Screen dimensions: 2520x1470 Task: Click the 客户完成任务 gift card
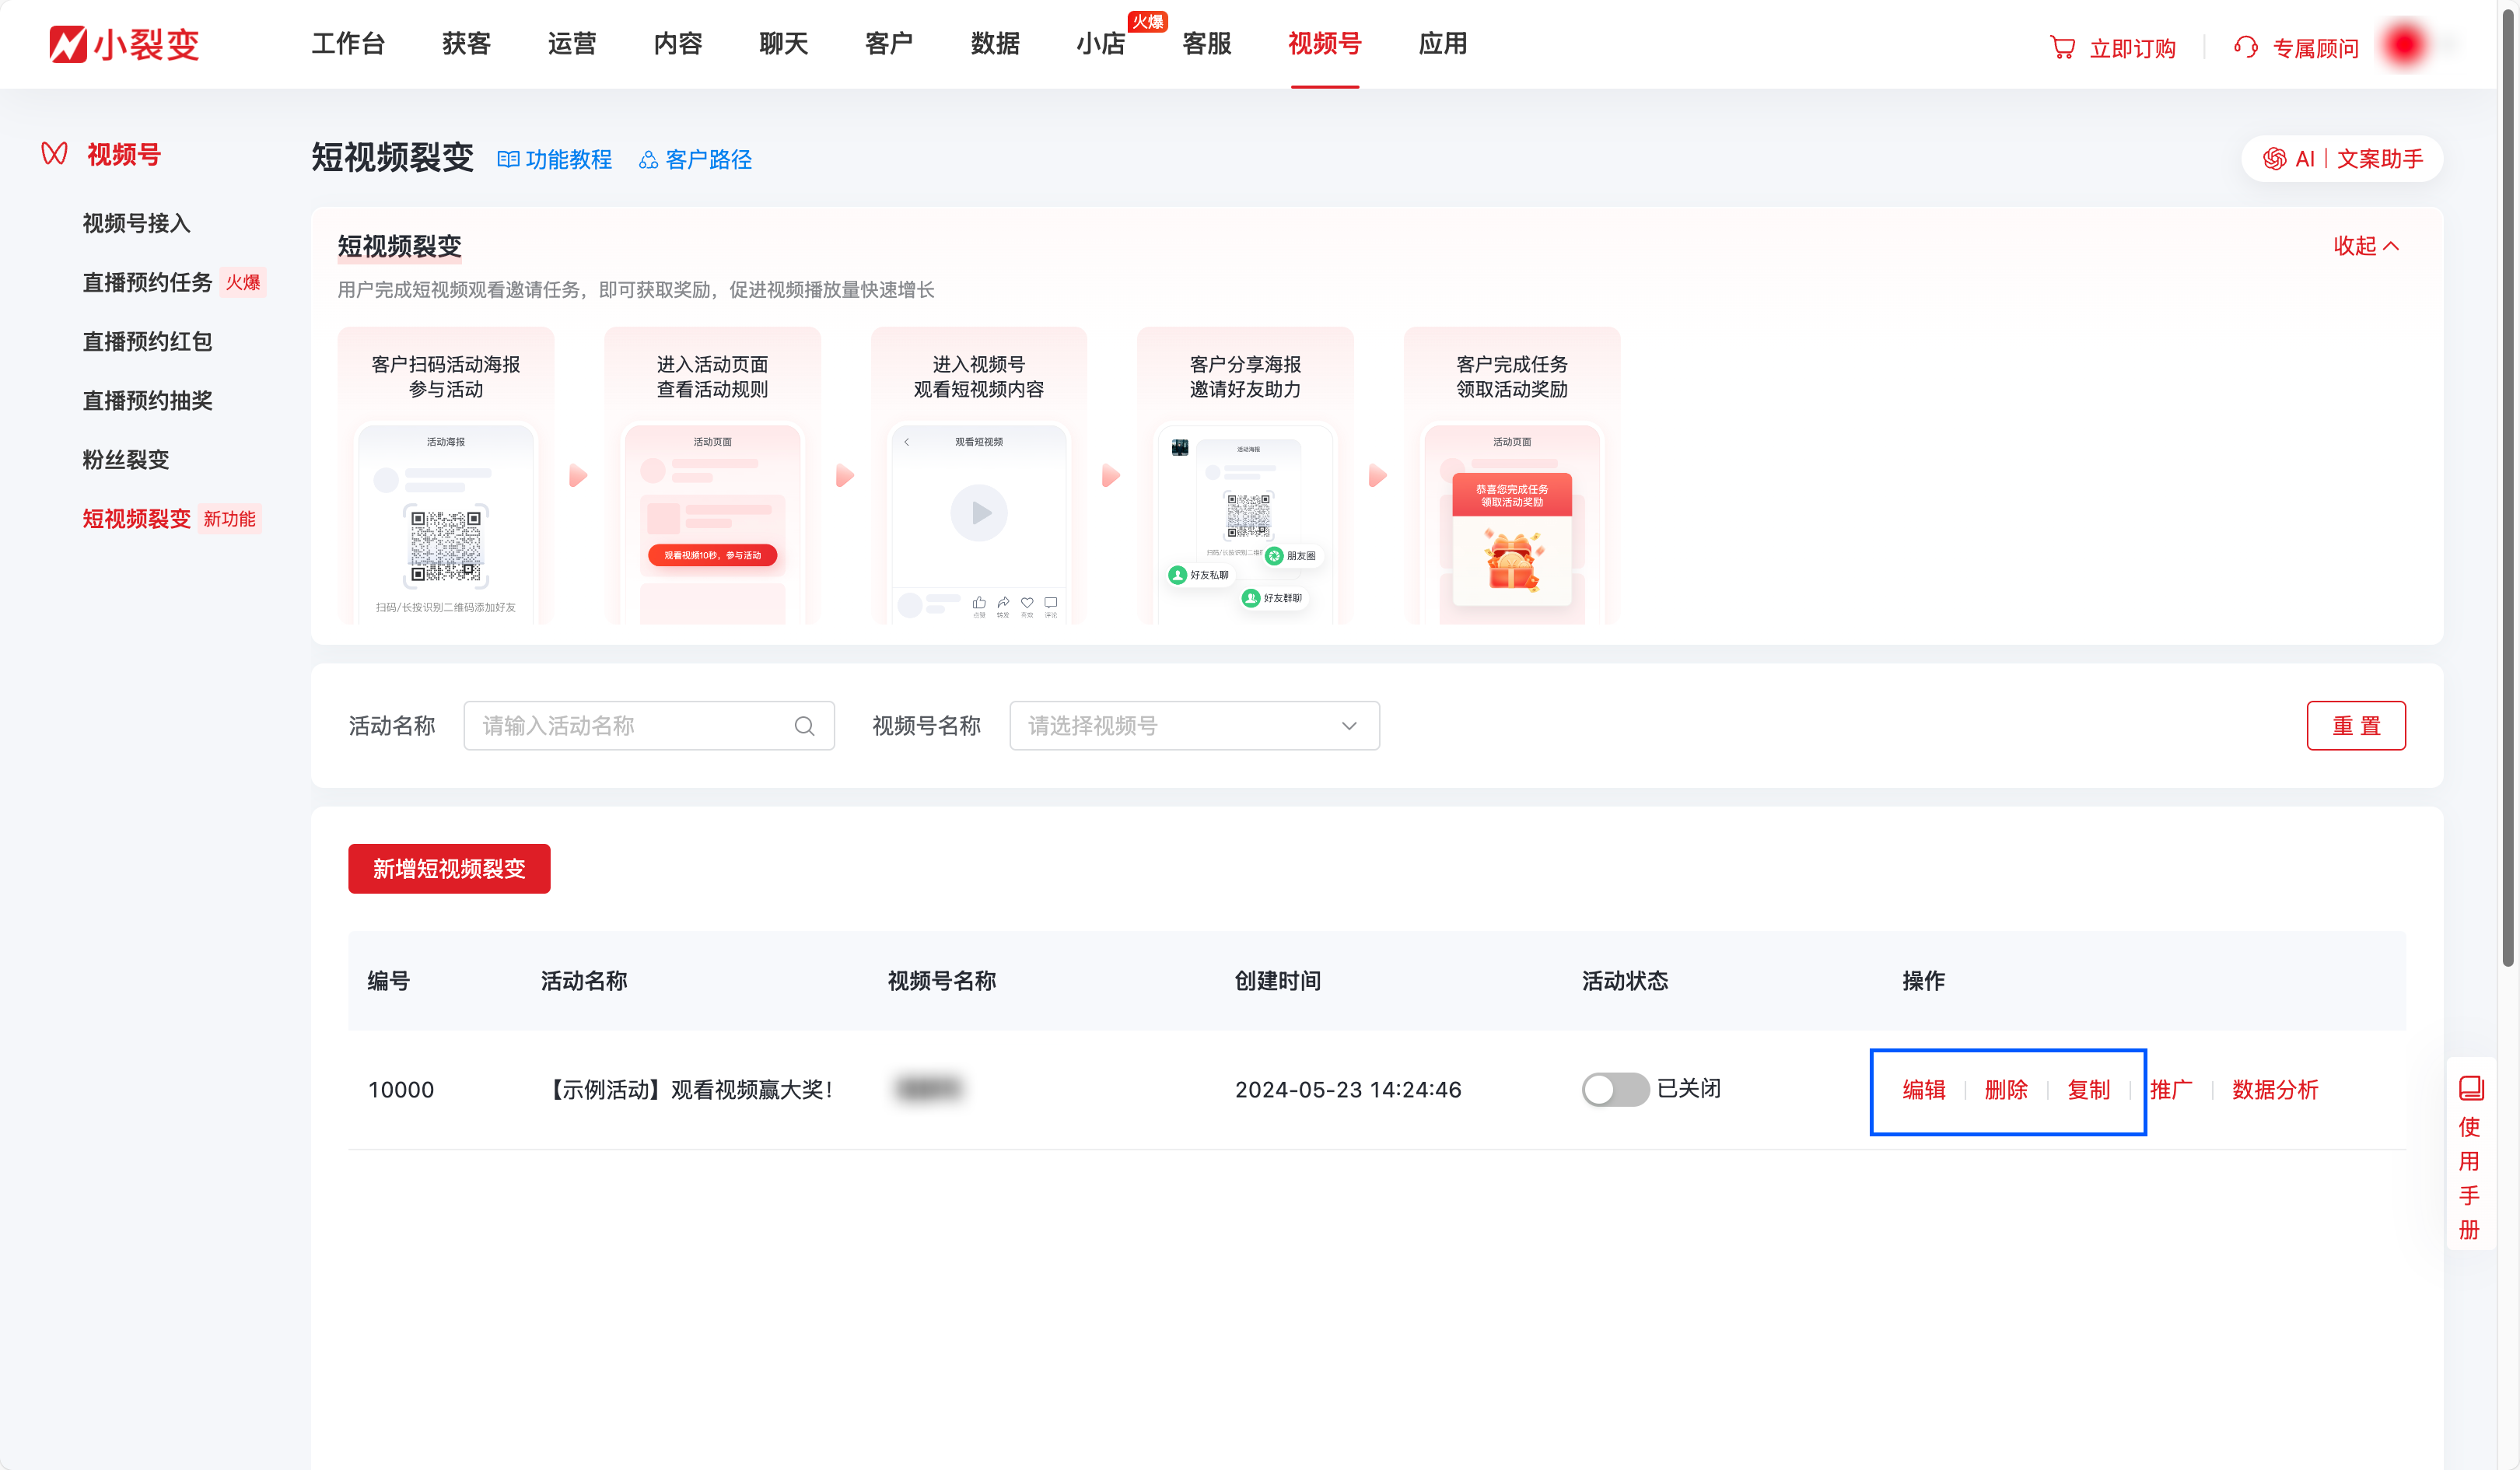[x=1512, y=475]
